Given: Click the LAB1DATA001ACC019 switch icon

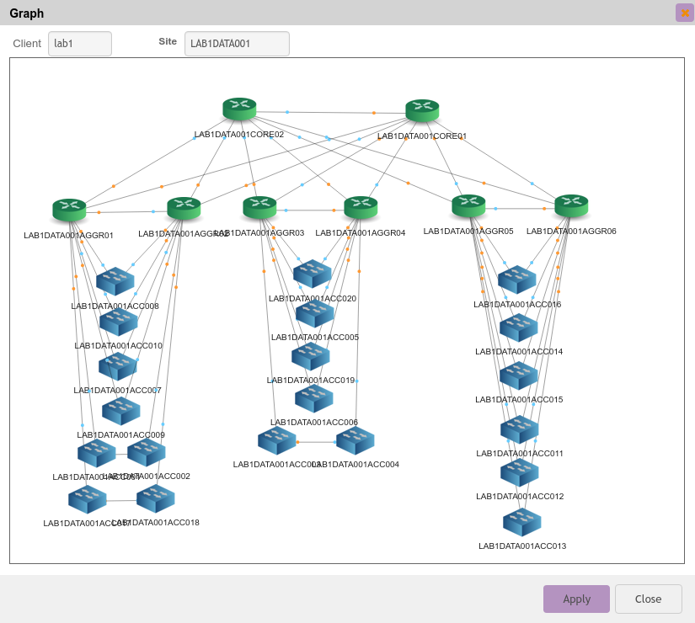Looking at the screenshot, I should (x=311, y=356).
